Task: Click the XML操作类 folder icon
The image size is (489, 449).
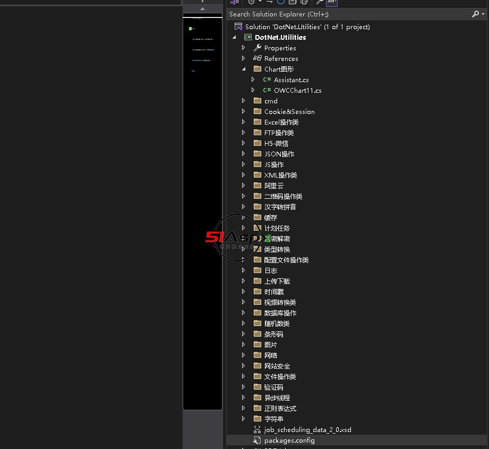Action: pos(258,174)
